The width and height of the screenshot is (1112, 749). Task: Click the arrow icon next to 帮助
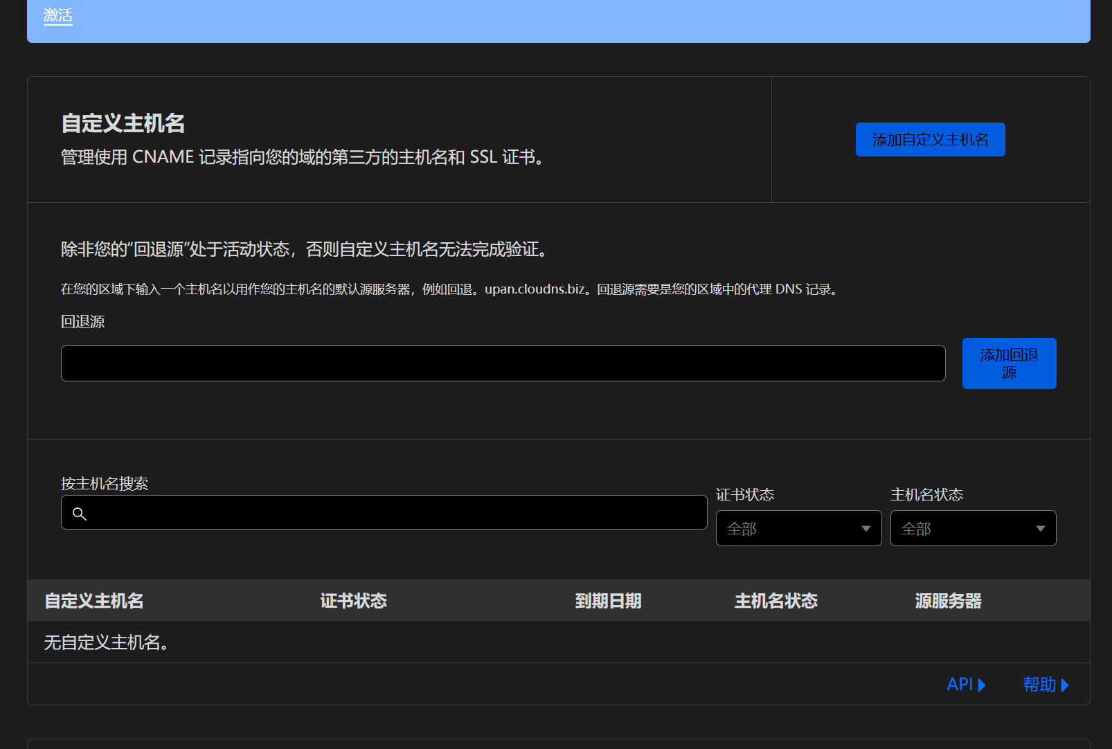[1066, 685]
